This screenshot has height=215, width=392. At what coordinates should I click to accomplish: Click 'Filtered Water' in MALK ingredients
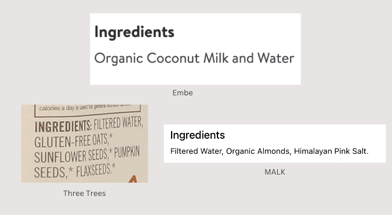click(197, 151)
